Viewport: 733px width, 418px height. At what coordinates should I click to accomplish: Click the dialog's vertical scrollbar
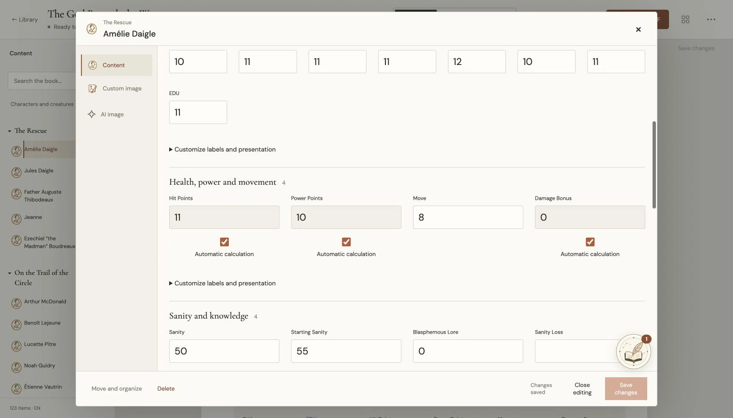pos(654,165)
